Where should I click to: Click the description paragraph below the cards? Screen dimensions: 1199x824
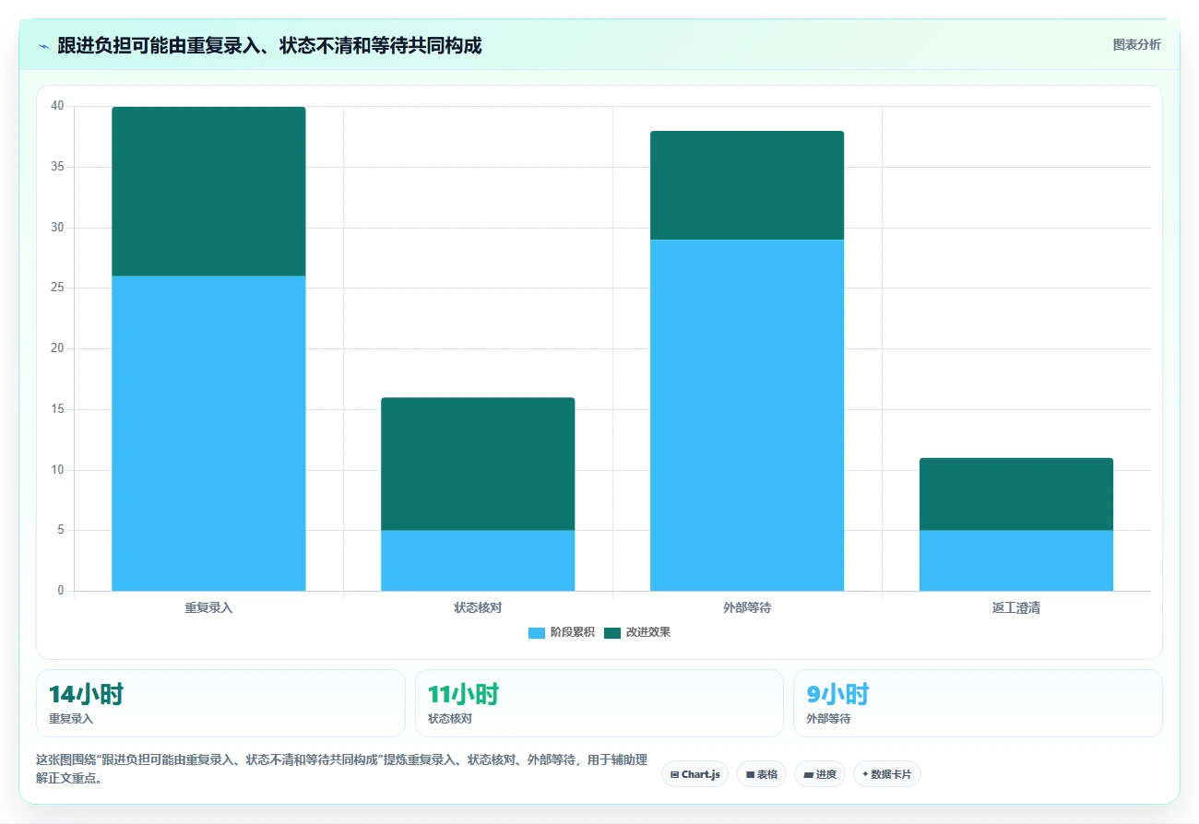click(342, 769)
